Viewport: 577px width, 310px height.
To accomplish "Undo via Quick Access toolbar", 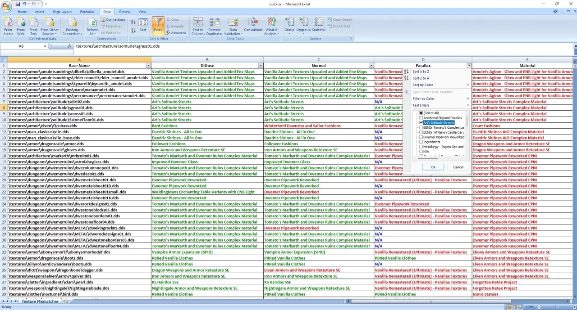I will [x=24, y=4].
